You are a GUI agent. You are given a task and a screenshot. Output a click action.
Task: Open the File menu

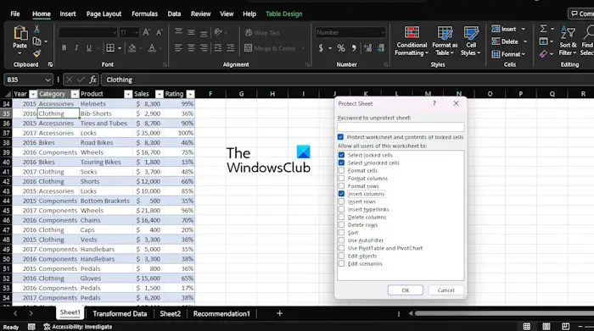15,14
